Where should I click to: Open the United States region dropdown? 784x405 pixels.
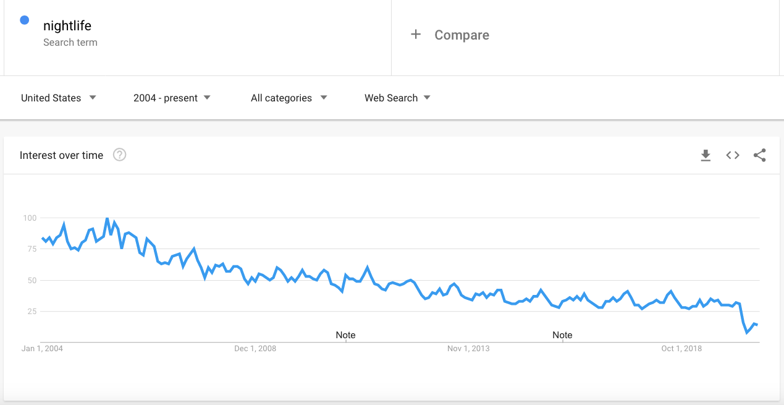[x=59, y=98]
